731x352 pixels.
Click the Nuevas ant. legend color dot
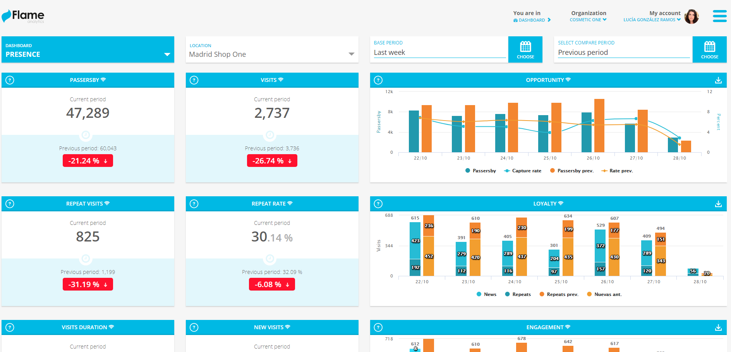tap(589, 294)
